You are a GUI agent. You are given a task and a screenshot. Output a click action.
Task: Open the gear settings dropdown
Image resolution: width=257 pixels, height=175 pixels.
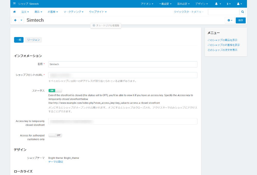click(230, 20)
